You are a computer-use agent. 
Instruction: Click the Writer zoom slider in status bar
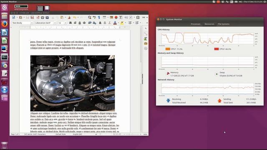click(132, 134)
